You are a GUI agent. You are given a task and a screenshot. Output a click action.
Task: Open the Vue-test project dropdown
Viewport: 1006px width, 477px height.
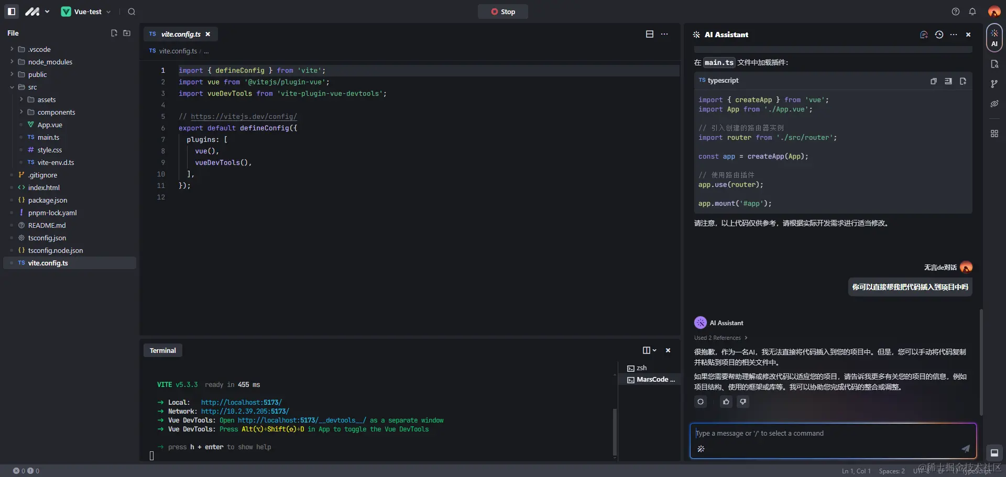point(86,12)
